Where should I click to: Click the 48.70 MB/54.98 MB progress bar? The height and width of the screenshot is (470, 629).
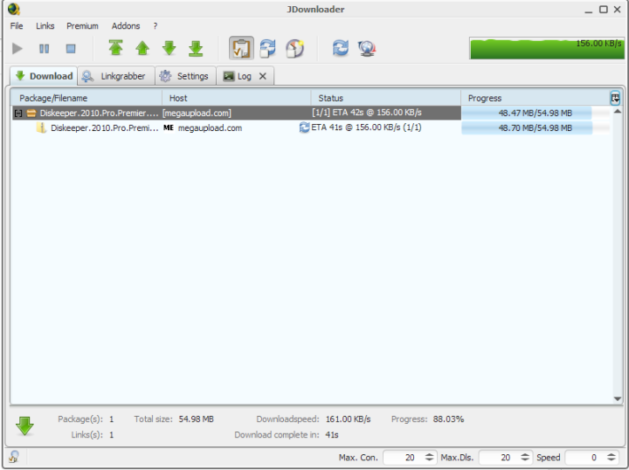coord(536,128)
